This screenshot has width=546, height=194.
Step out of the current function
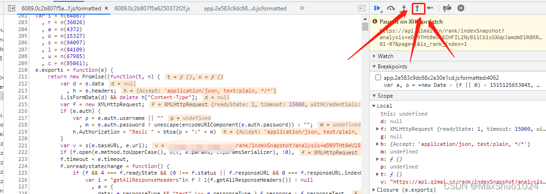(417, 8)
